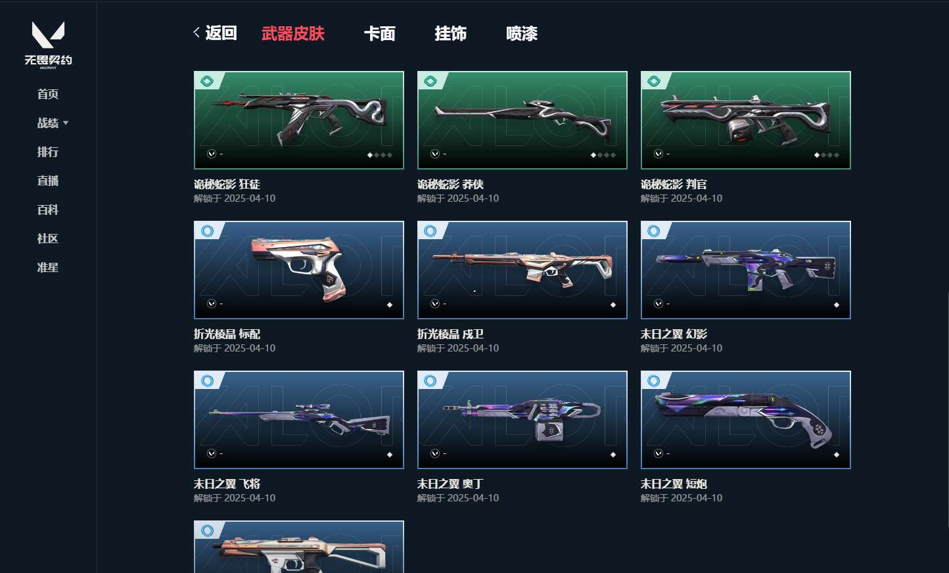Open 排行 rankings page
This screenshot has height=573, width=949.
[48, 152]
